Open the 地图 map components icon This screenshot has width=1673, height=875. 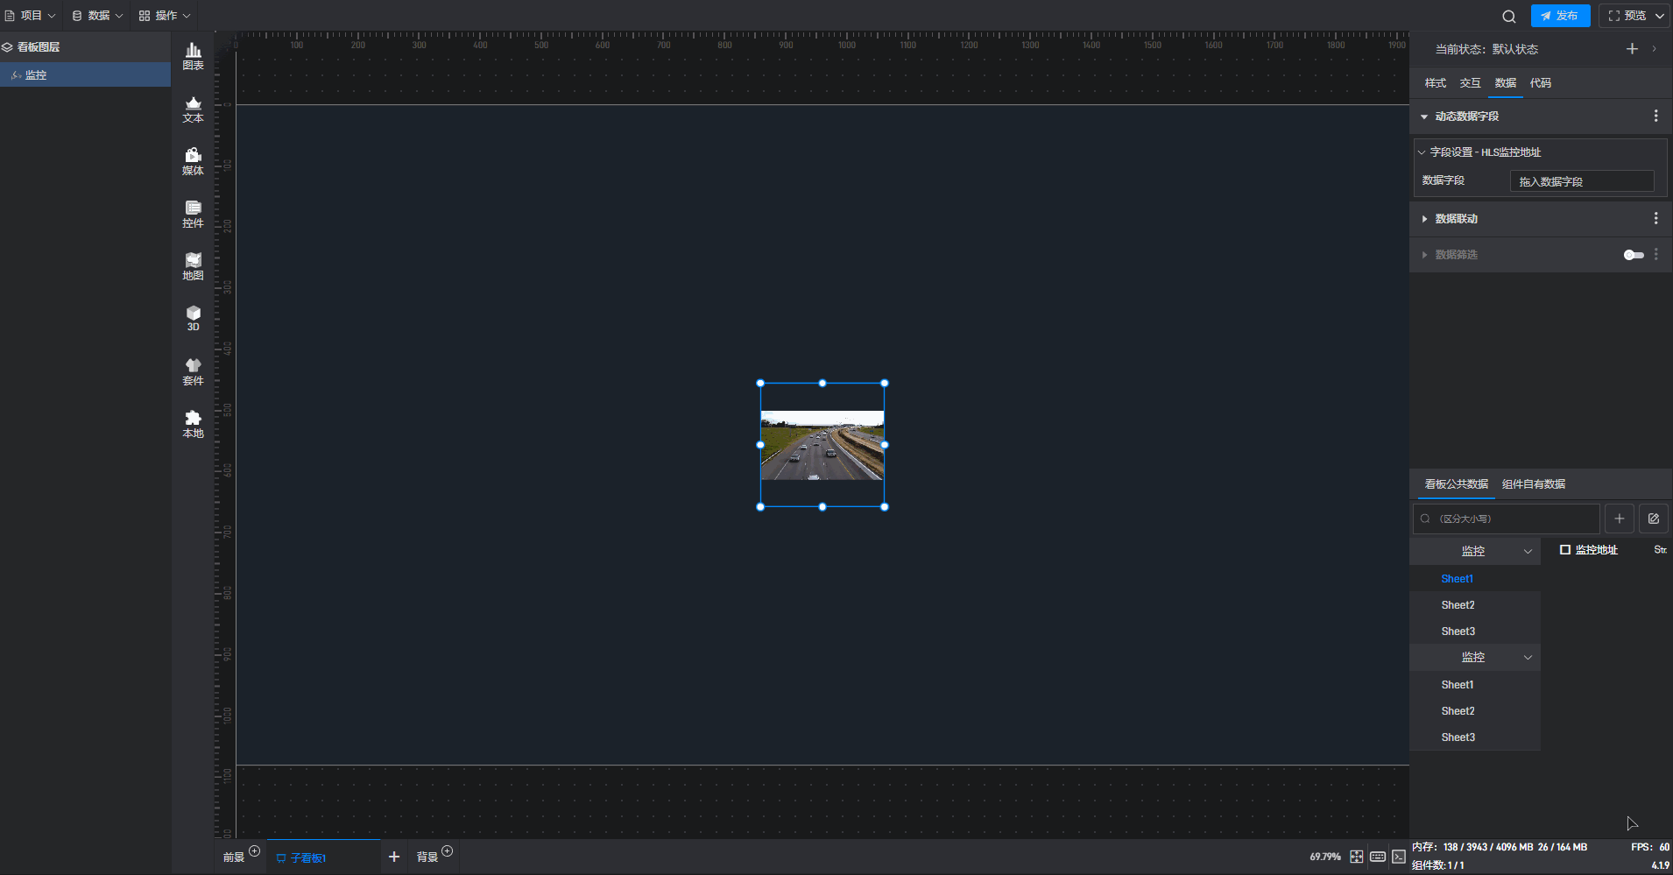193,266
